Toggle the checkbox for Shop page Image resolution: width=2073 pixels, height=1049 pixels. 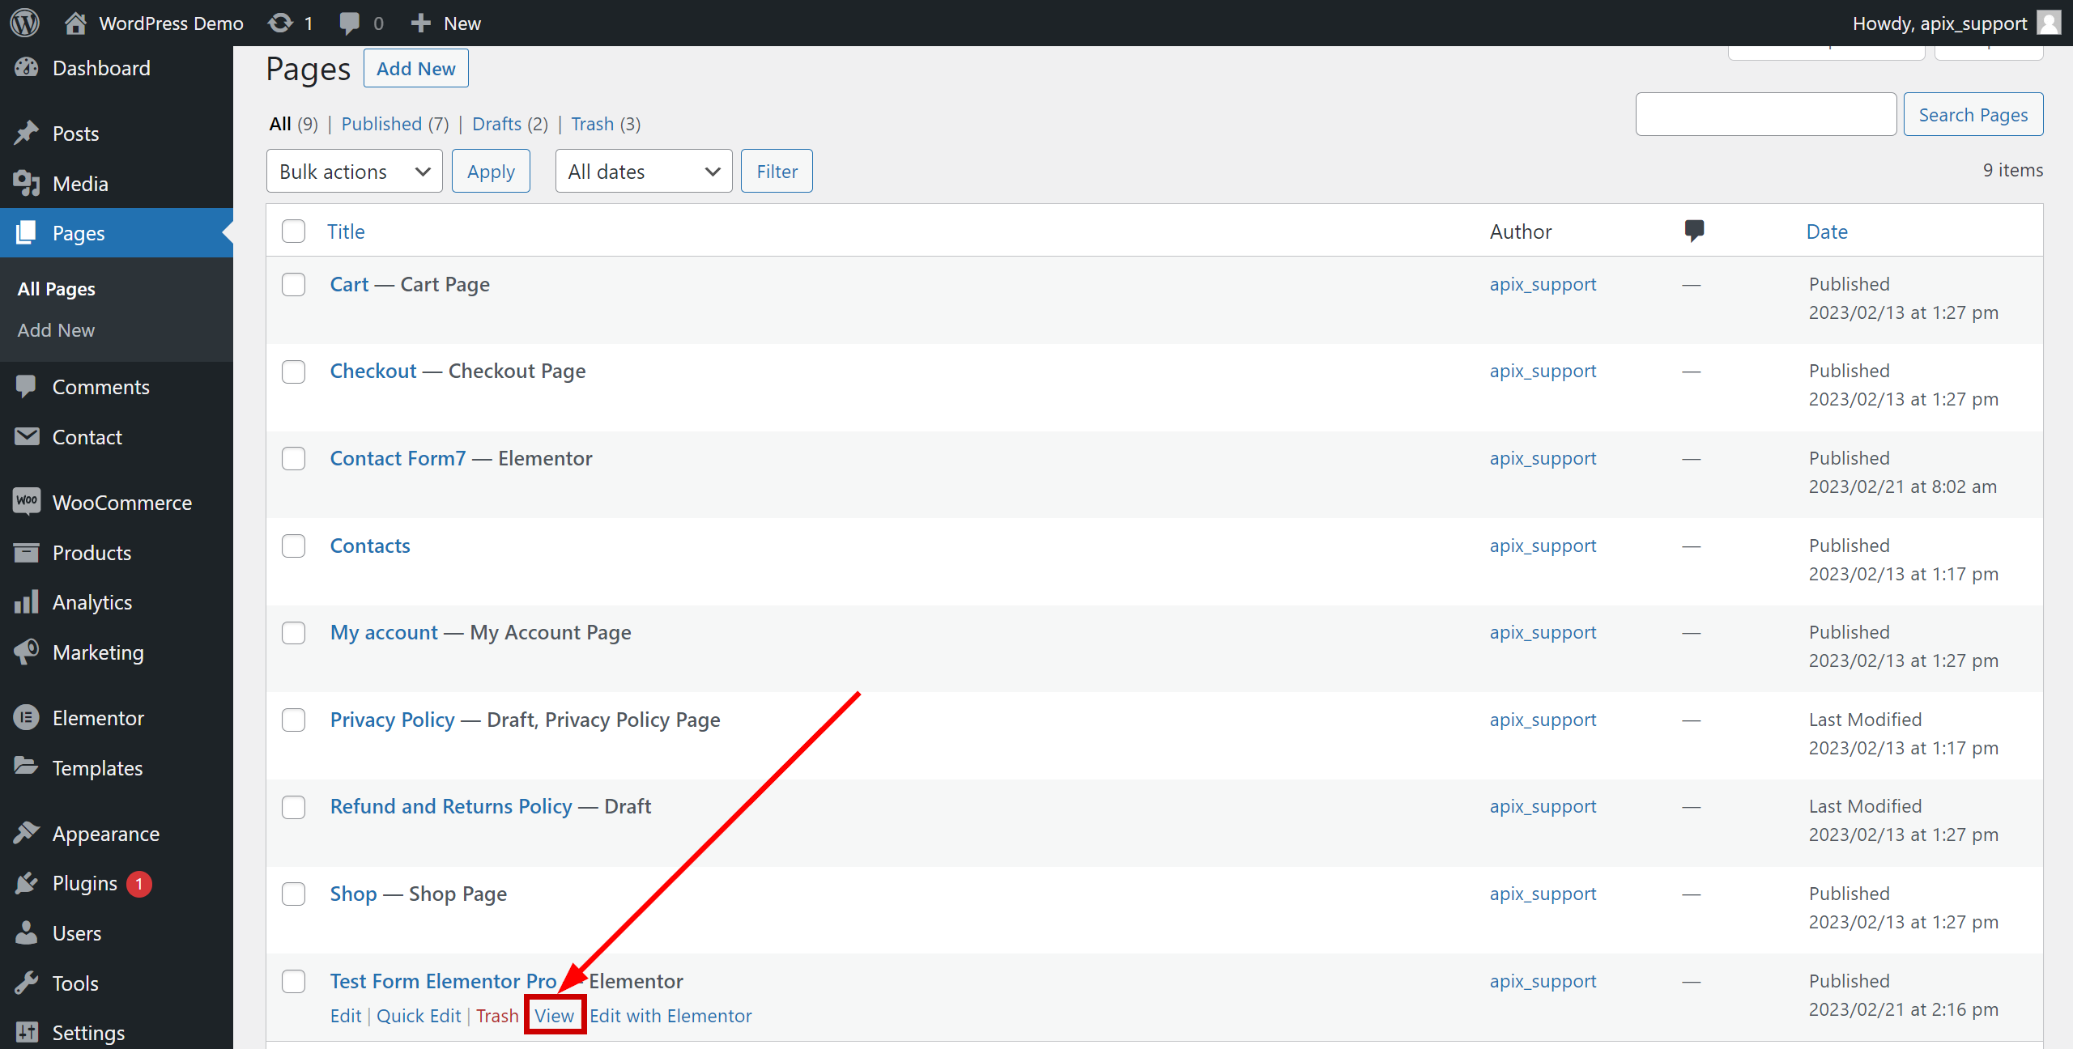[295, 894]
